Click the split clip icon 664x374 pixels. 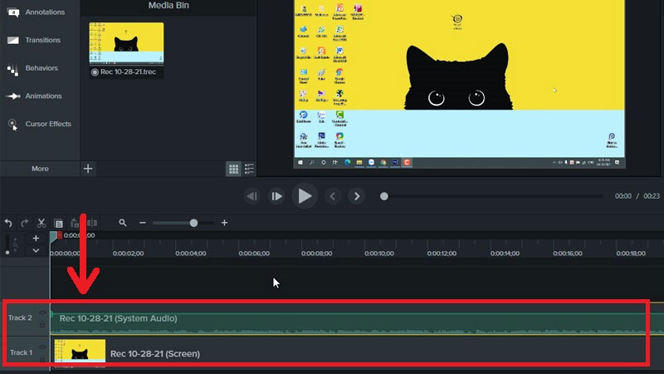point(92,224)
